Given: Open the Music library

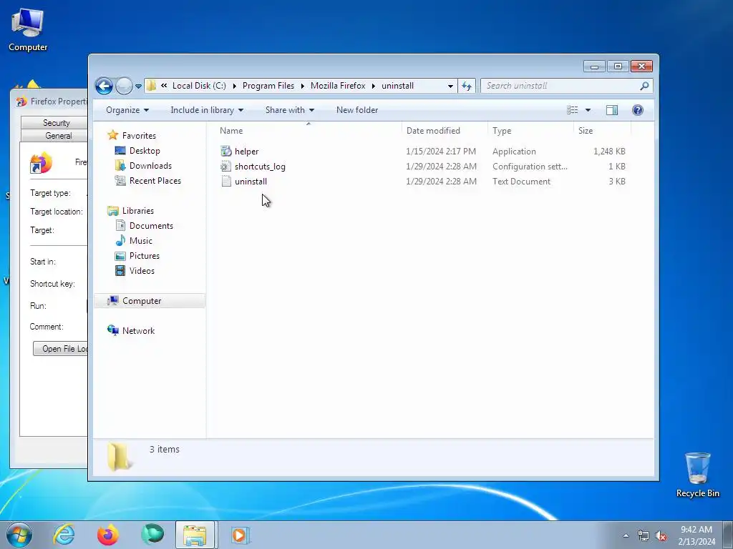Looking at the screenshot, I should click(x=141, y=241).
